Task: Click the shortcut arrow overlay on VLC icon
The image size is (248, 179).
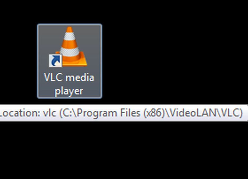Action: click(55, 61)
